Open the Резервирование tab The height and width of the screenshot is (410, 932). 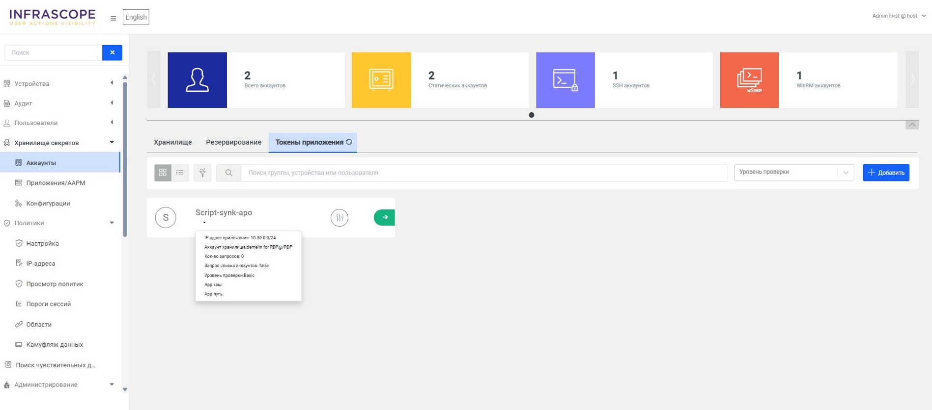point(233,142)
